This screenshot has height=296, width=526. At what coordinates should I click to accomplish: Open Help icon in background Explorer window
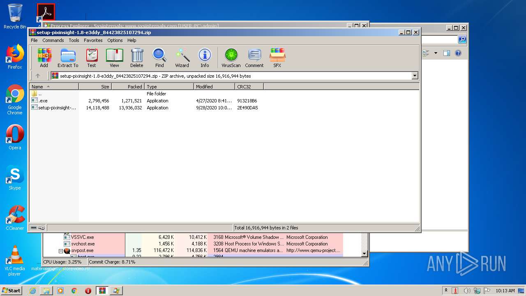coord(458,53)
